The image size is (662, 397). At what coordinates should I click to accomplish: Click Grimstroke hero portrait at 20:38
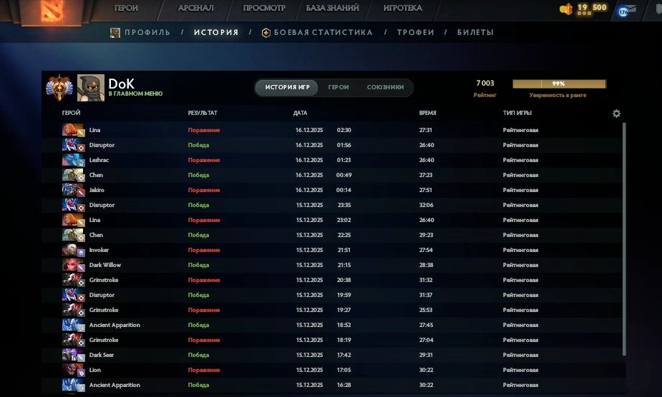(x=74, y=280)
